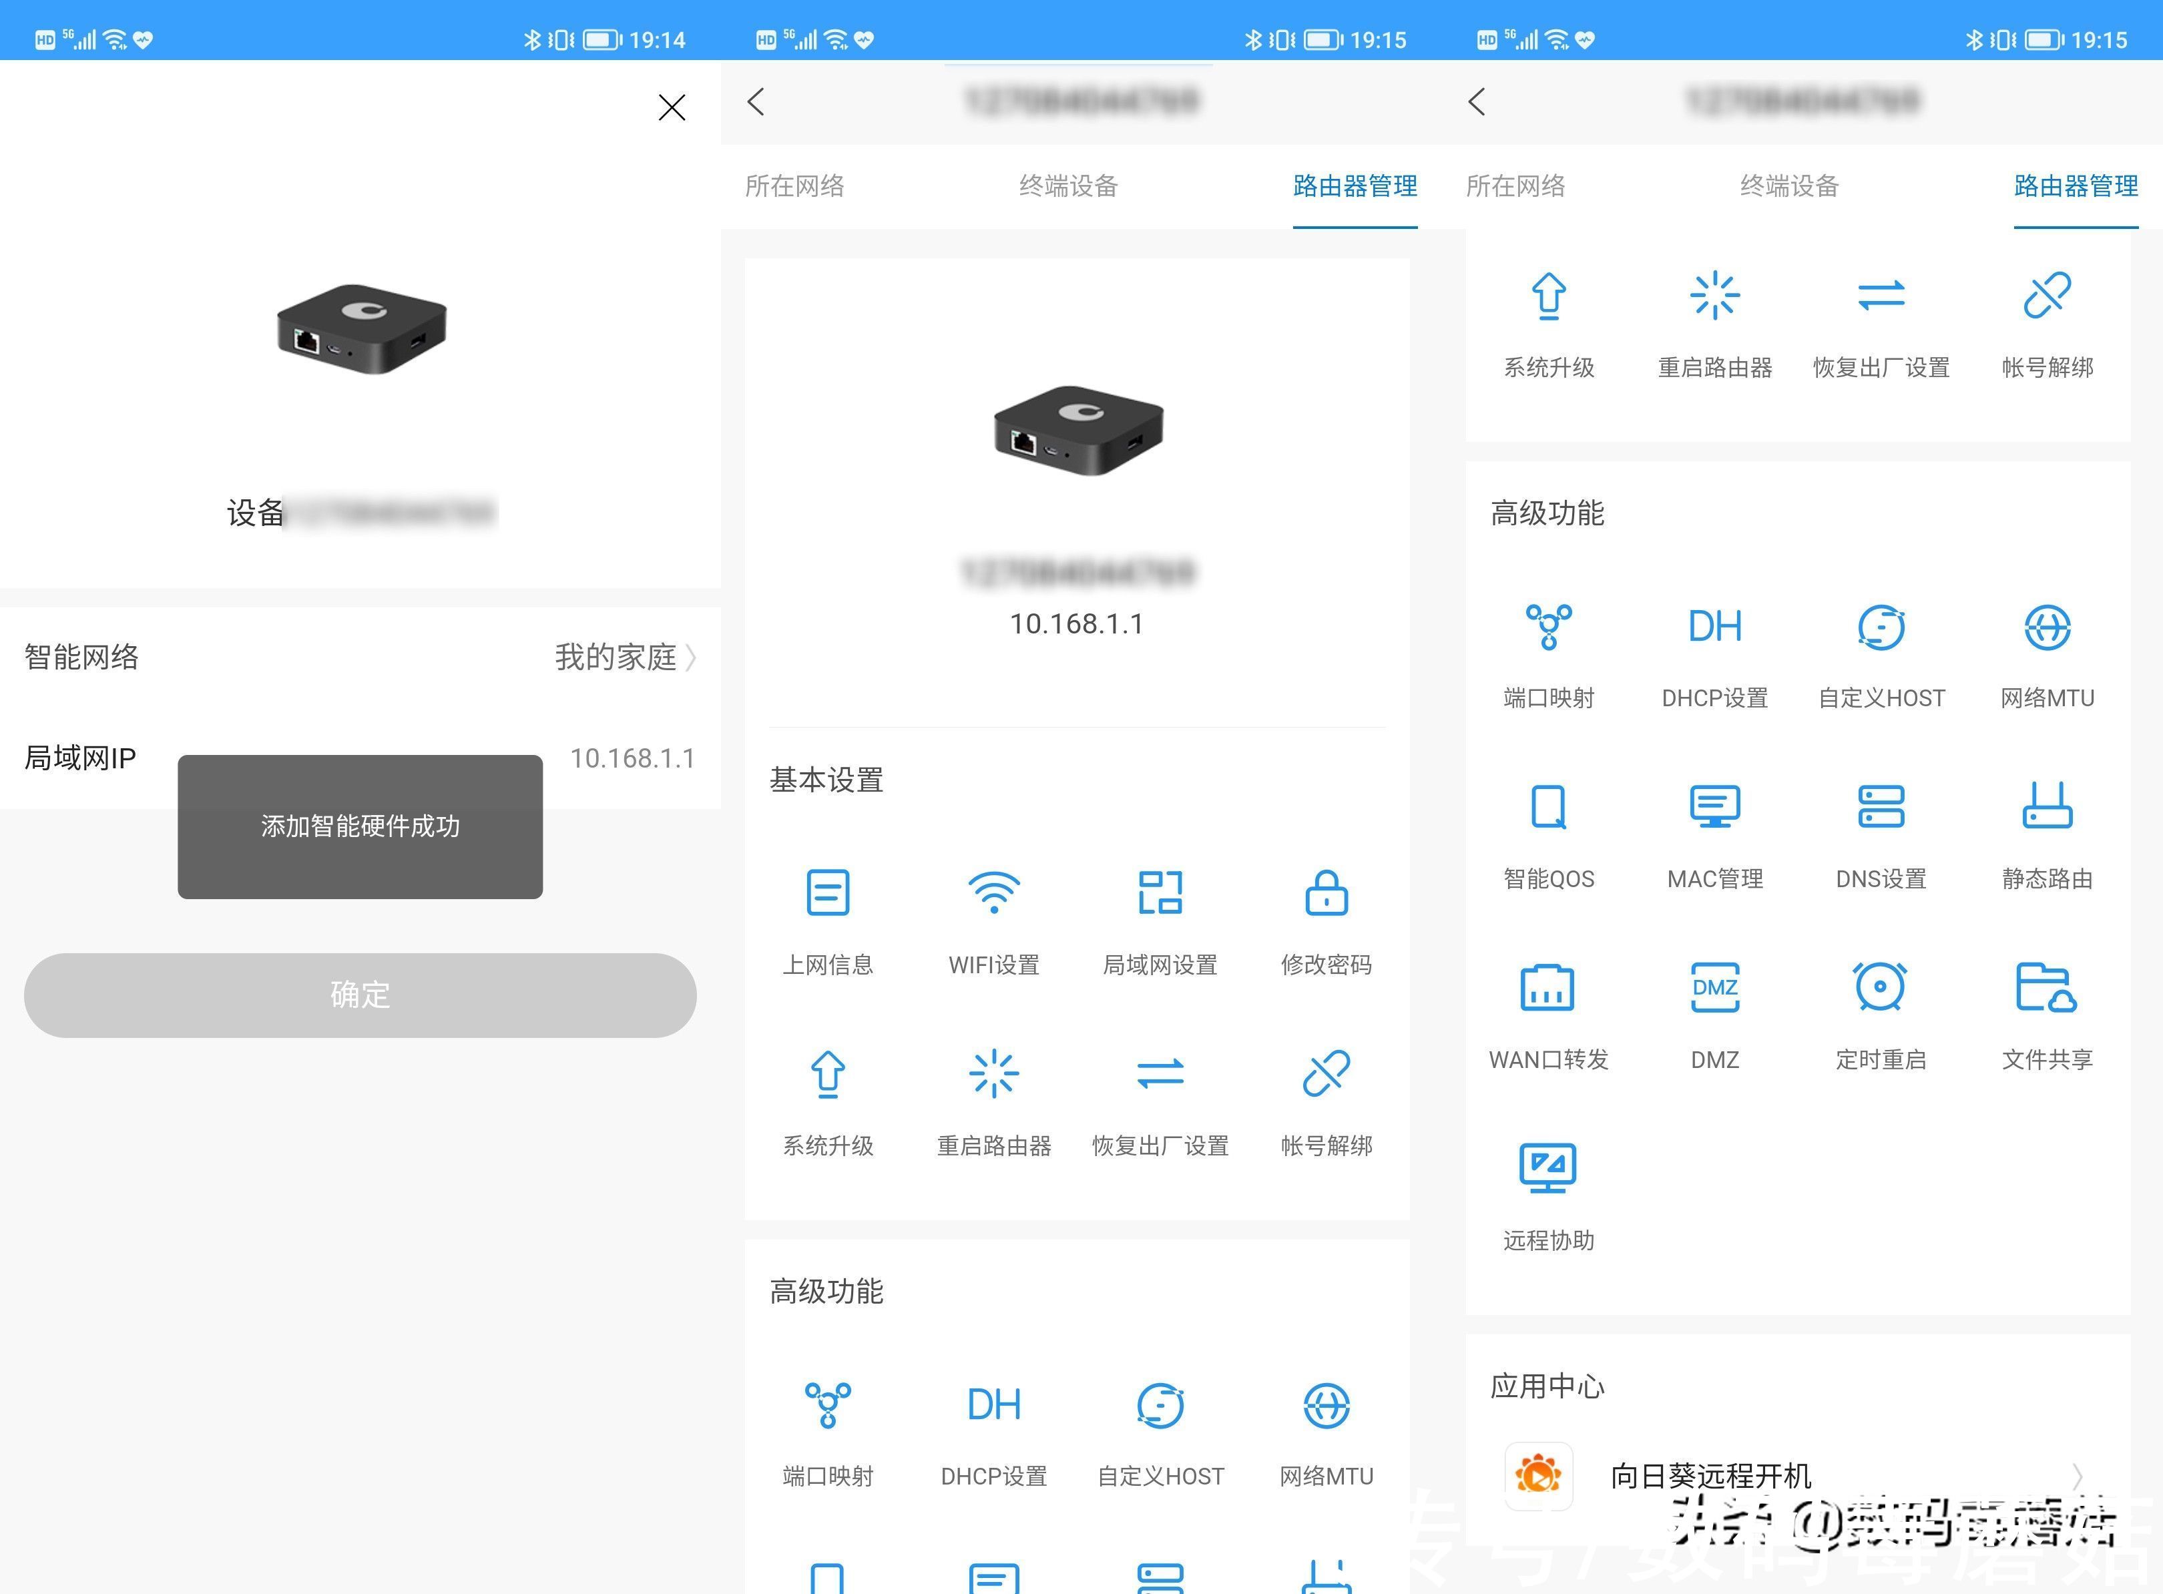Tap the 应用中心 section heading
The height and width of the screenshot is (1594, 2163).
tap(1547, 1386)
